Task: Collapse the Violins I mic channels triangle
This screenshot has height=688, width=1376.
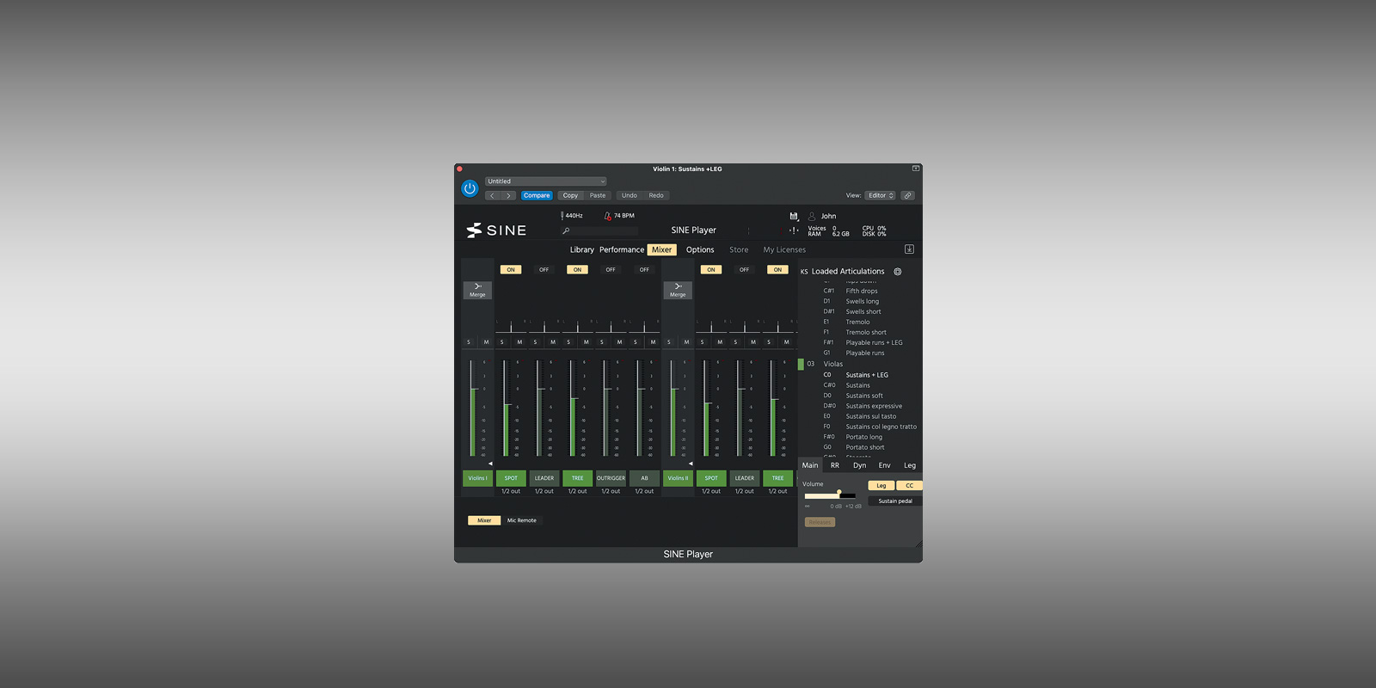Action: 490,464
